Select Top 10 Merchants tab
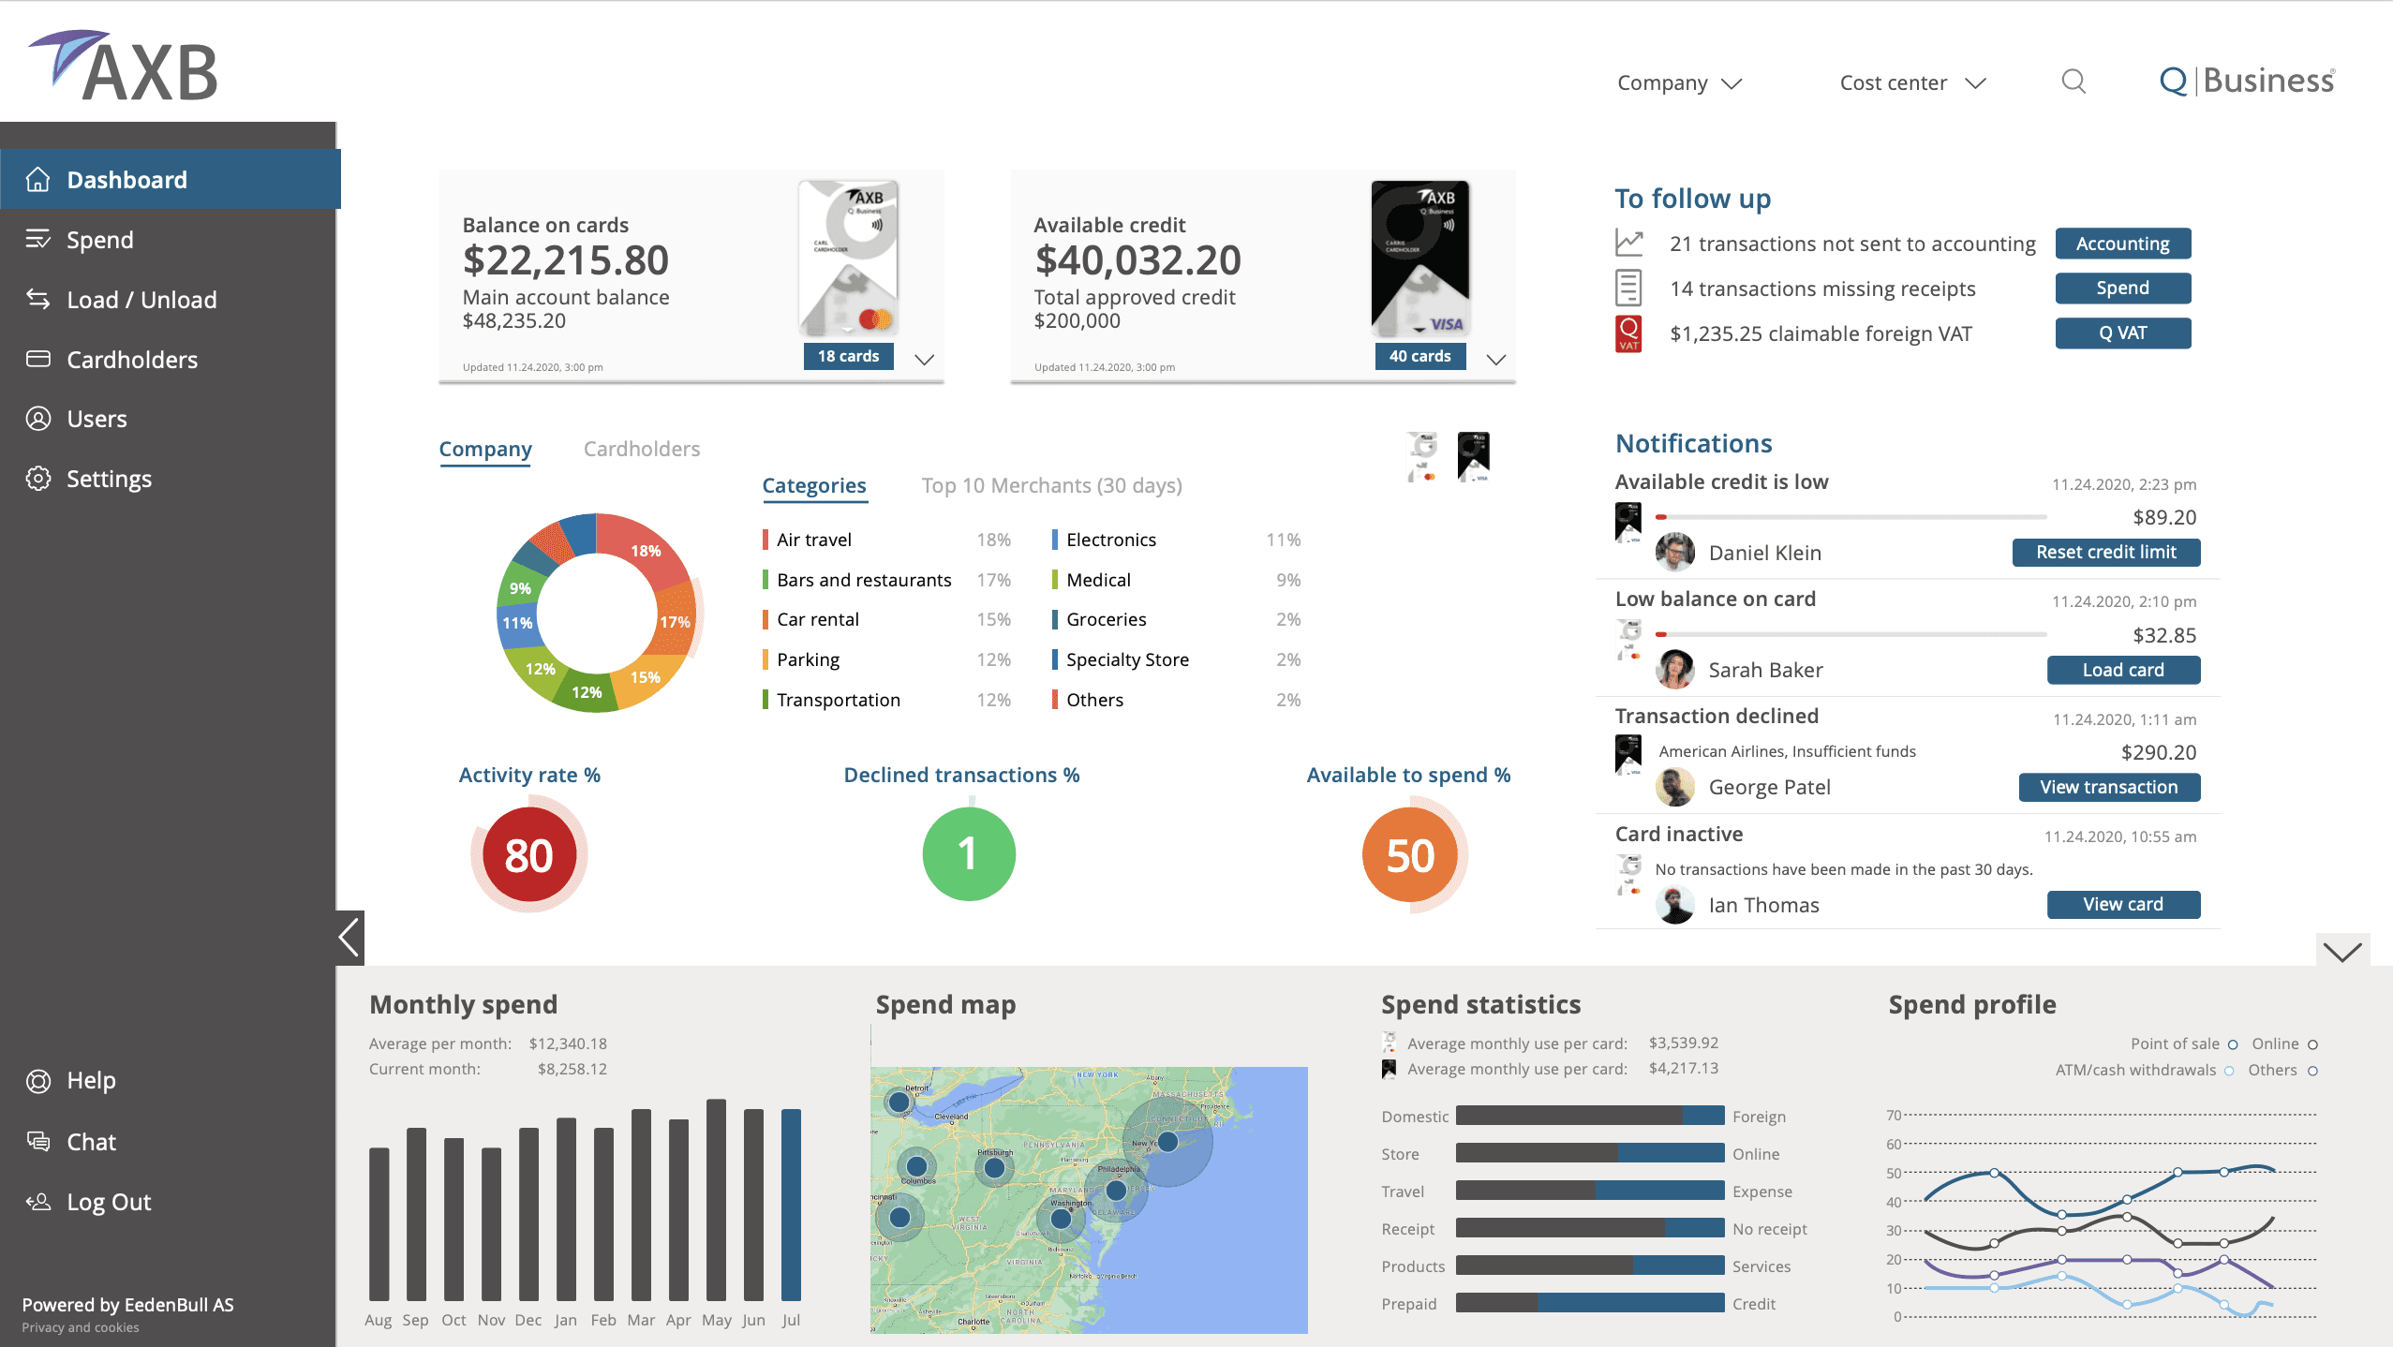The image size is (2393, 1347). coord(1051,485)
